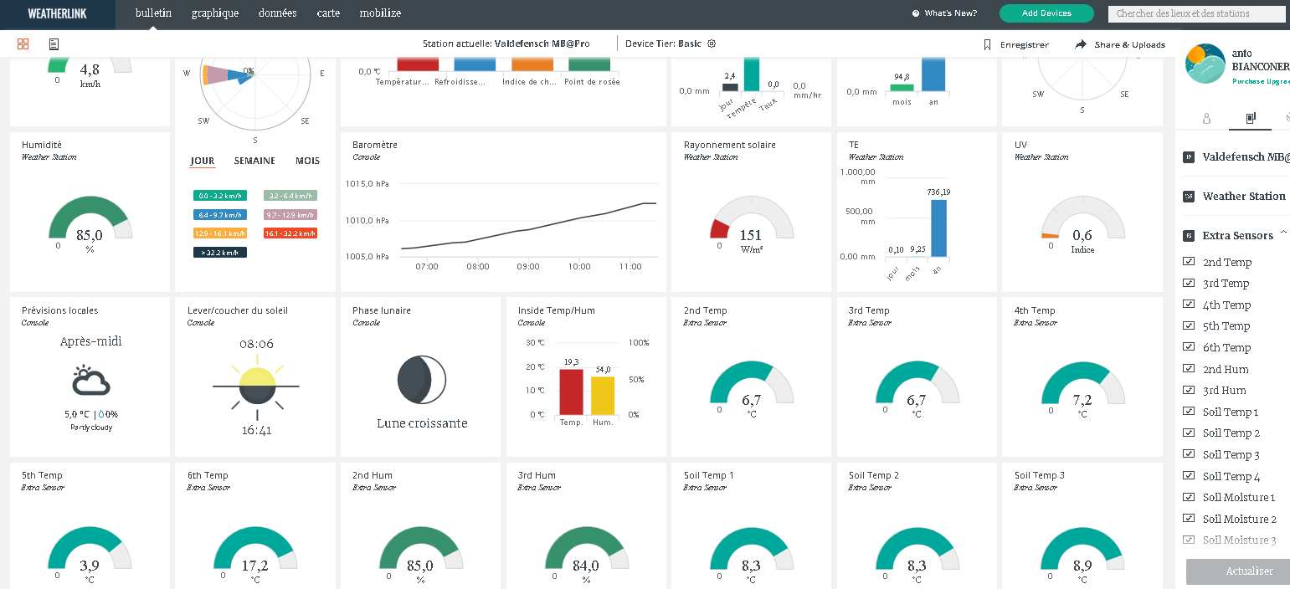Click the partly cloudy forecast icon
Screen dimensions: 1290x589
90,381
